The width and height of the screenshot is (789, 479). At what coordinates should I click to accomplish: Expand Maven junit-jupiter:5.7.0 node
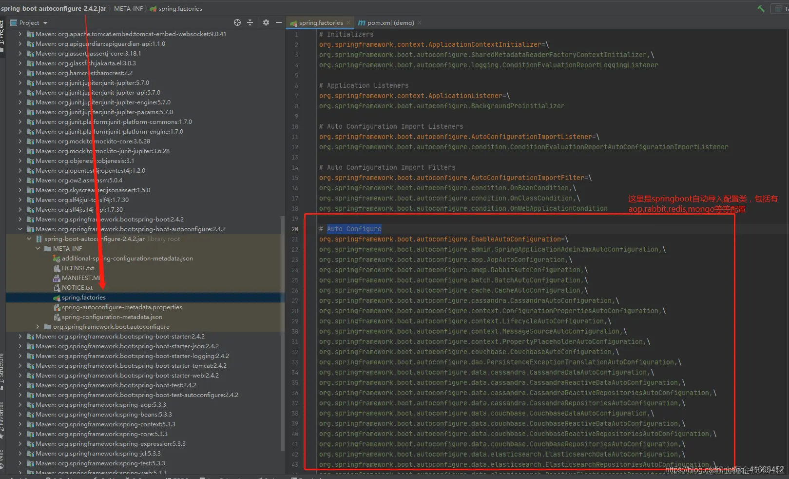point(20,83)
